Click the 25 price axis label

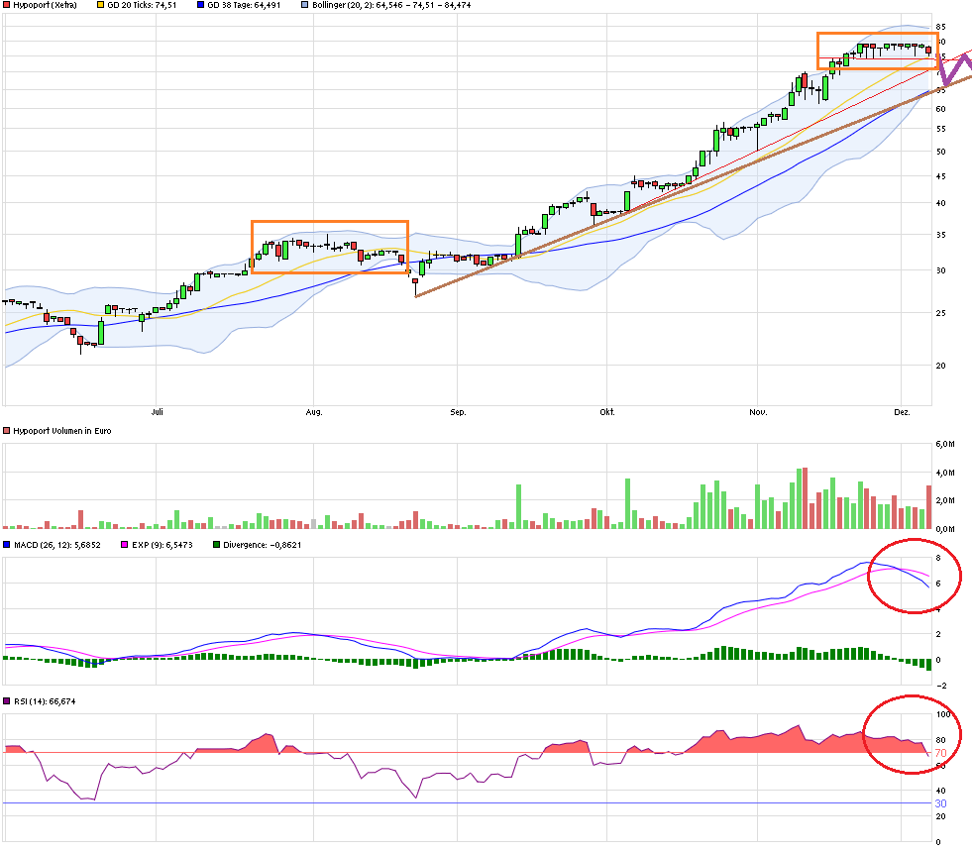(941, 313)
